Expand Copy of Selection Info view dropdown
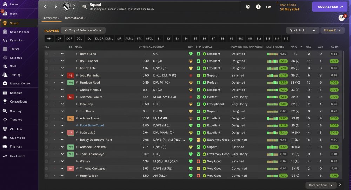 point(83,30)
